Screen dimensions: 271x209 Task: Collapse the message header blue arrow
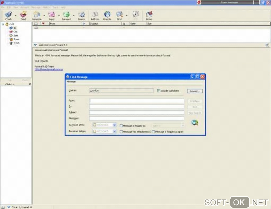coord(35,45)
